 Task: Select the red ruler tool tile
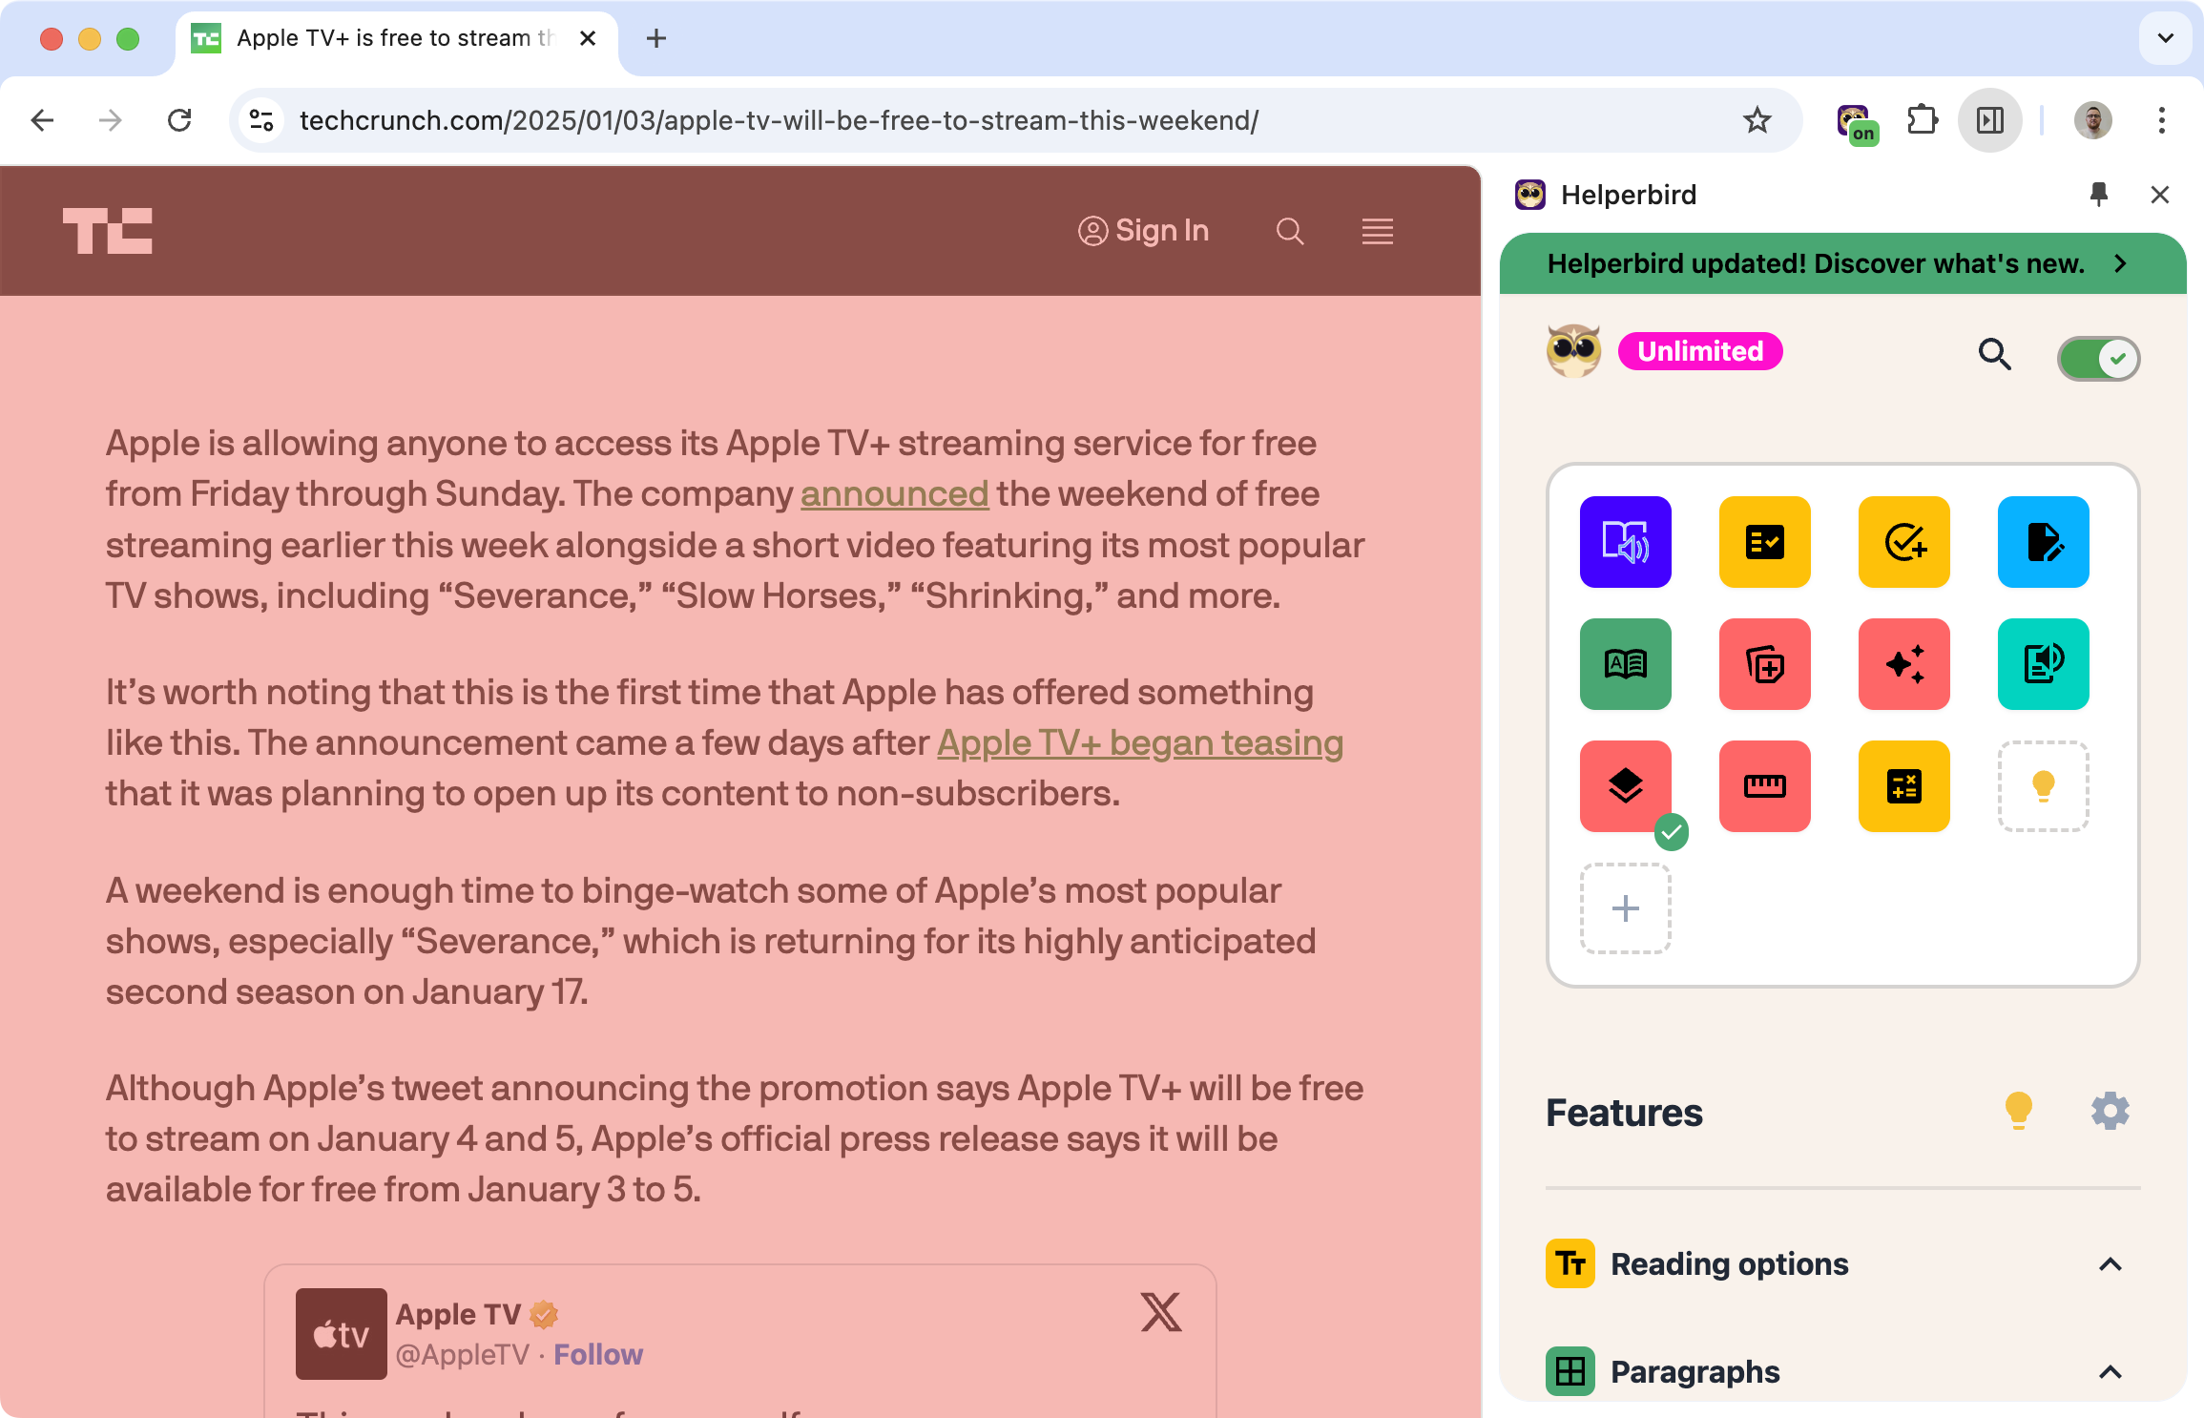pos(1764,785)
